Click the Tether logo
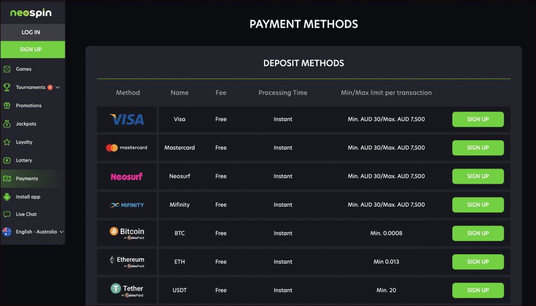 pos(127,290)
